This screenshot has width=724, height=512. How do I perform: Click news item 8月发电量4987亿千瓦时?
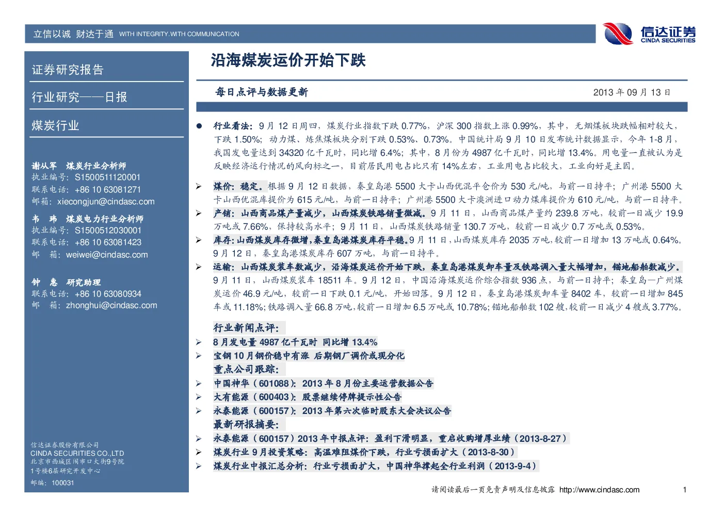(295, 342)
